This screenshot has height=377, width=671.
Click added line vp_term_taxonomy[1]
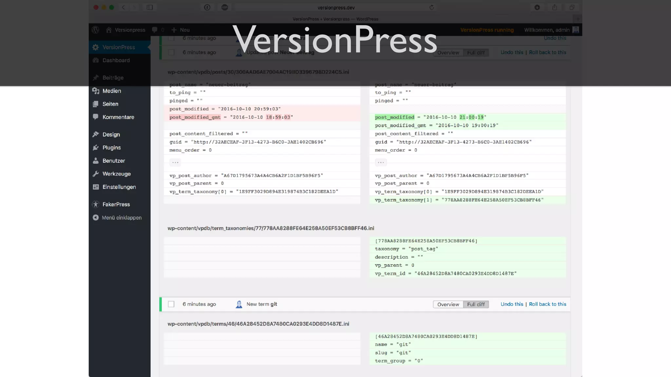pos(468,200)
